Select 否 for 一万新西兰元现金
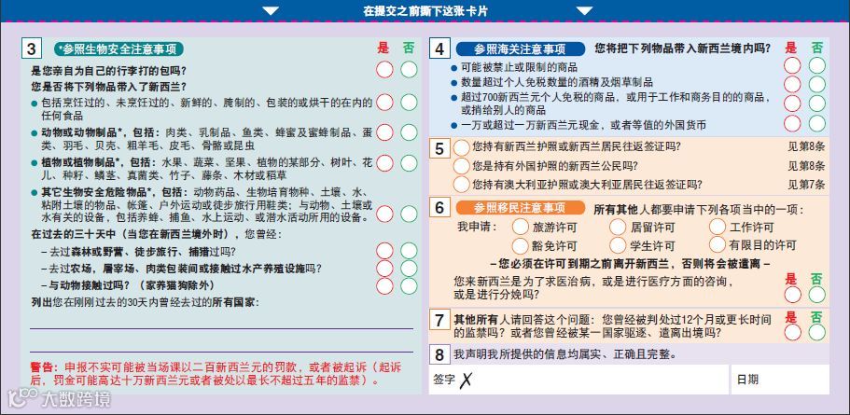The image size is (850, 415). click(x=817, y=123)
